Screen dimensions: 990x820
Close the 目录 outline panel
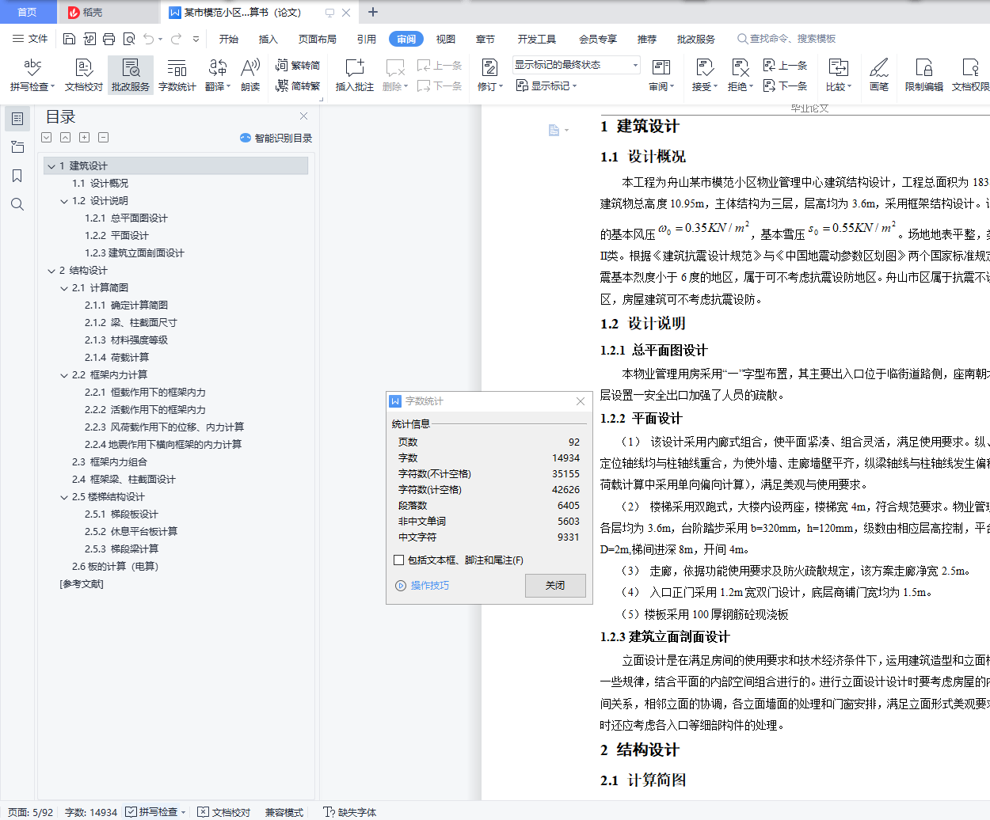coord(303,116)
